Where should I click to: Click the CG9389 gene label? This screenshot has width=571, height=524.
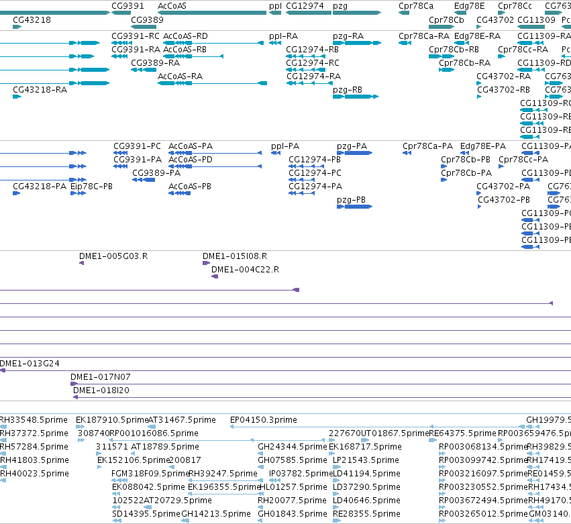pos(147,20)
